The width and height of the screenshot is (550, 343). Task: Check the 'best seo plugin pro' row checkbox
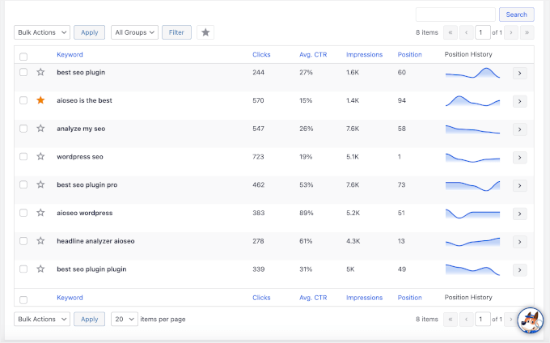(23, 184)
